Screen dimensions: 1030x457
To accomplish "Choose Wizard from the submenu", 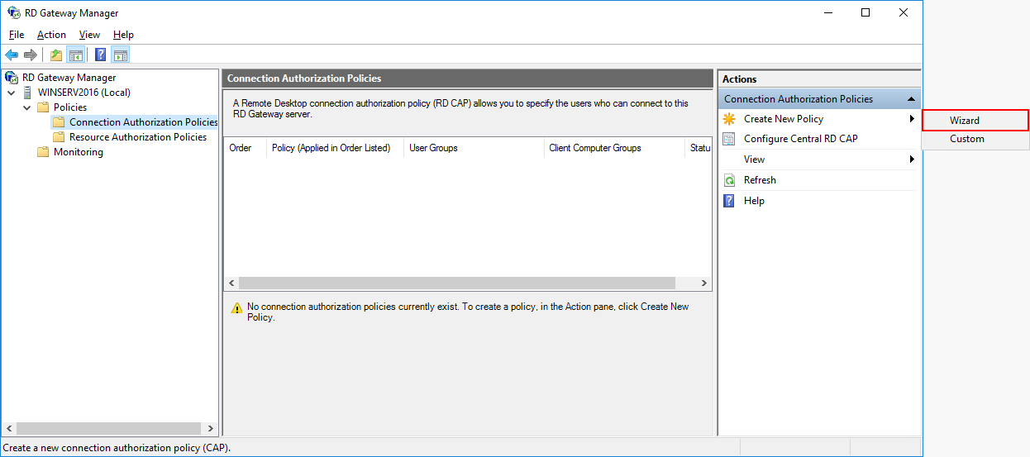I will click(965, 121).
